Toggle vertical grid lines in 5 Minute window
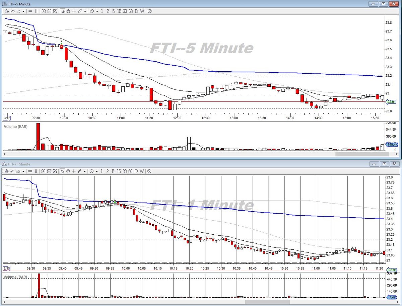Image resolution: width=402 pixels, height=306 pixels. [36, 11]
